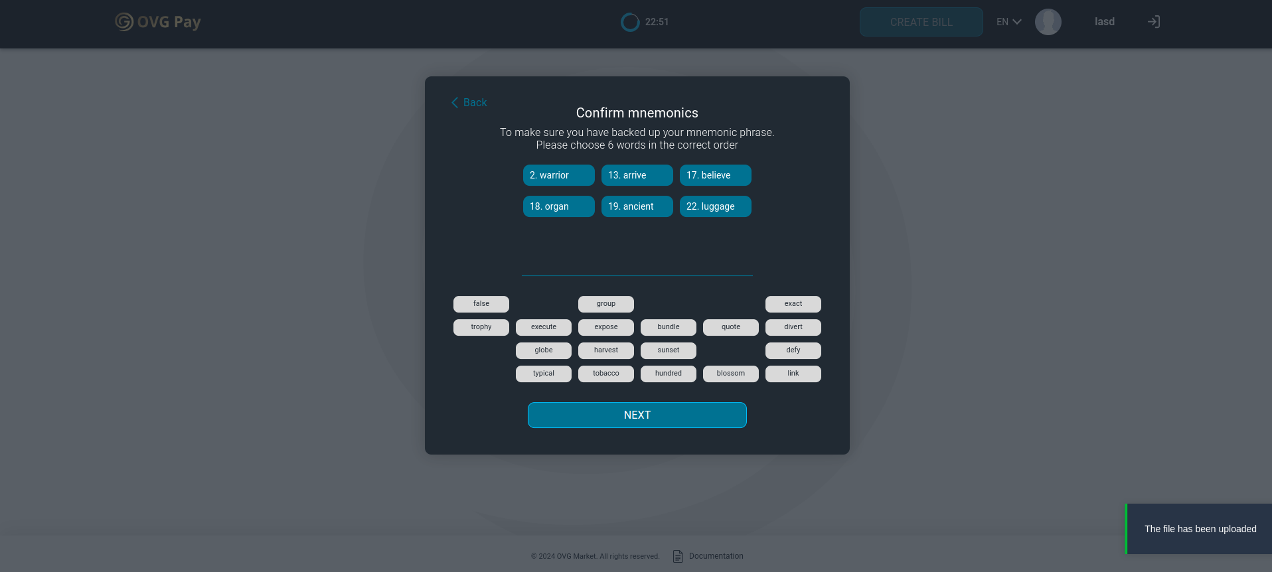Screen dimensions: 1272x572
Task: Pick the 'sunset' word chip
Action: [x=668, y=350]
